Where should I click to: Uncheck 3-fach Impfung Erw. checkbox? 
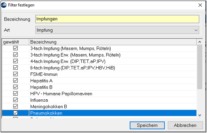click(x=16, y=55)
